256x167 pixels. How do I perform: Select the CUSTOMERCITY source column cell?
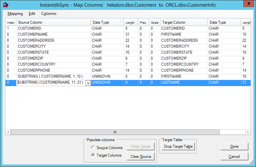pos(54,46)
